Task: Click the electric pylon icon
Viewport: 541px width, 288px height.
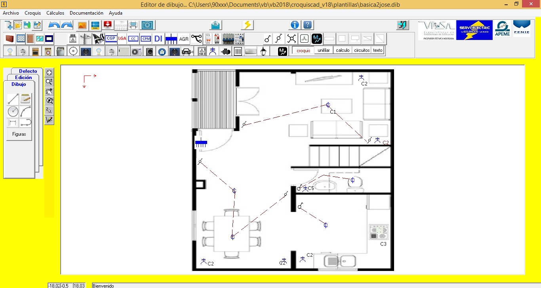Action: coord(85,39)
